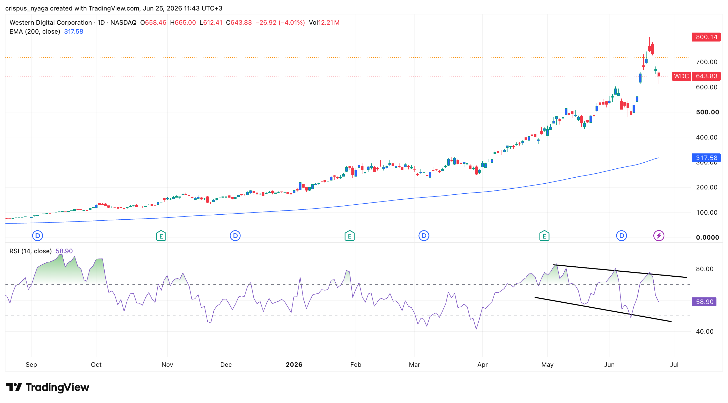Click the L612.41 low value
Viewport: 728px width, 403px height.
point(211,23)
